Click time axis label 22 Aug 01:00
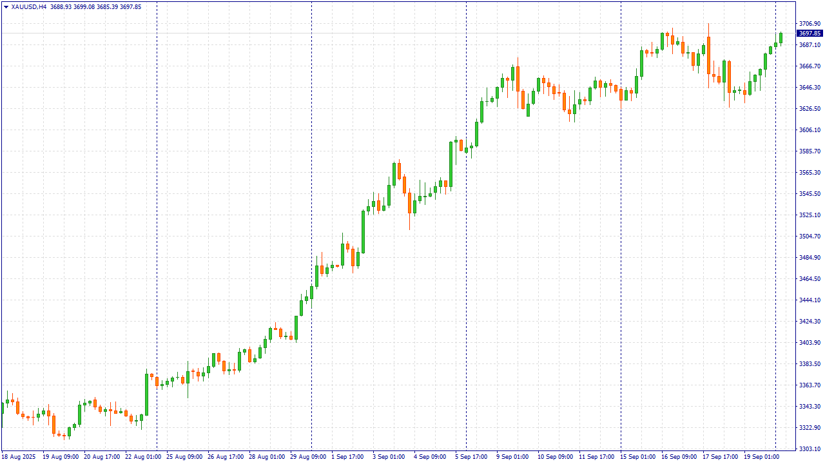This screenshot has height=464, width=825. click(x=143, y=457)
